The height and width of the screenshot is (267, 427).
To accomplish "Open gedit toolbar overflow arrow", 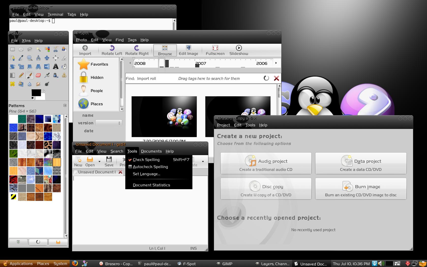I will tap(203, 161).
